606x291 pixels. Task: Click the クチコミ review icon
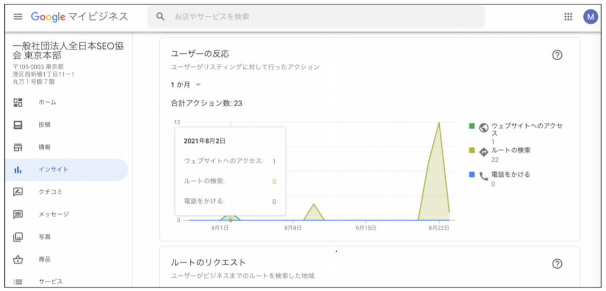pyautogui.click(x=18, y=192)
